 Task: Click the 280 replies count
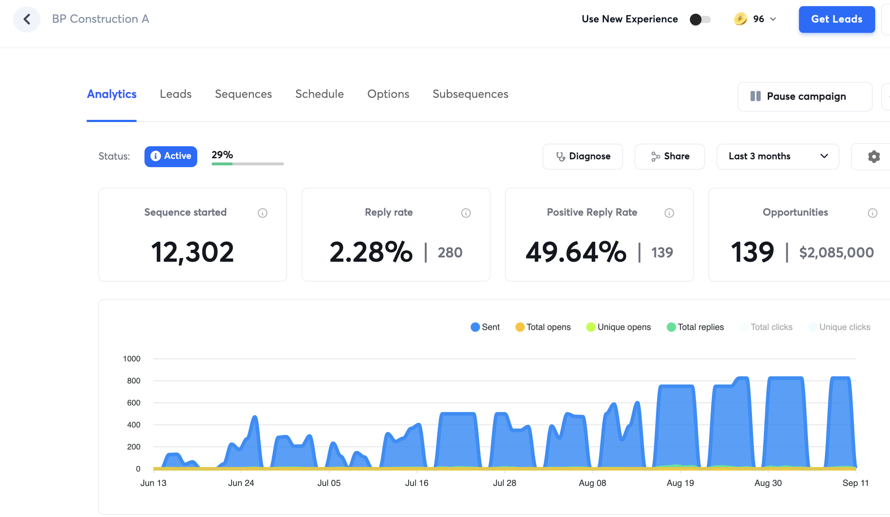[x=450, y=253]
